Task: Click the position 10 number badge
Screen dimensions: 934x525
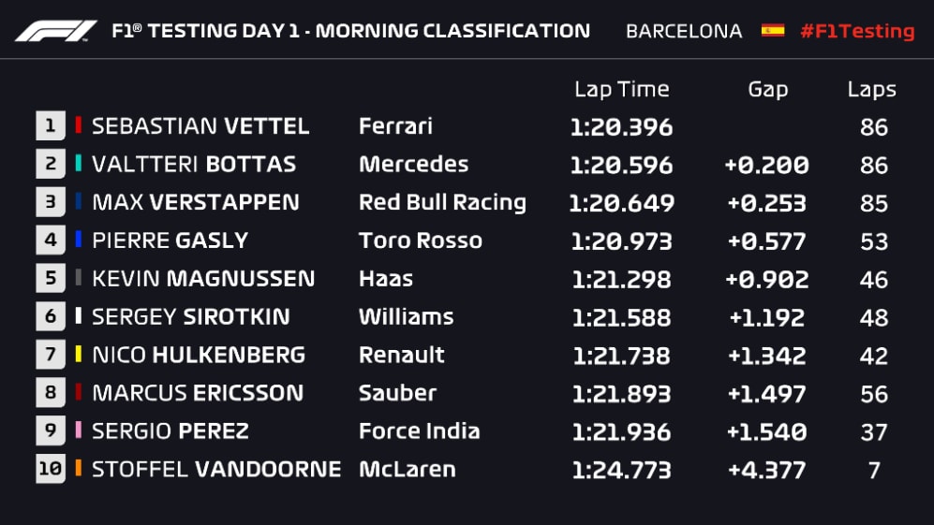Action: tap(51, 470)
